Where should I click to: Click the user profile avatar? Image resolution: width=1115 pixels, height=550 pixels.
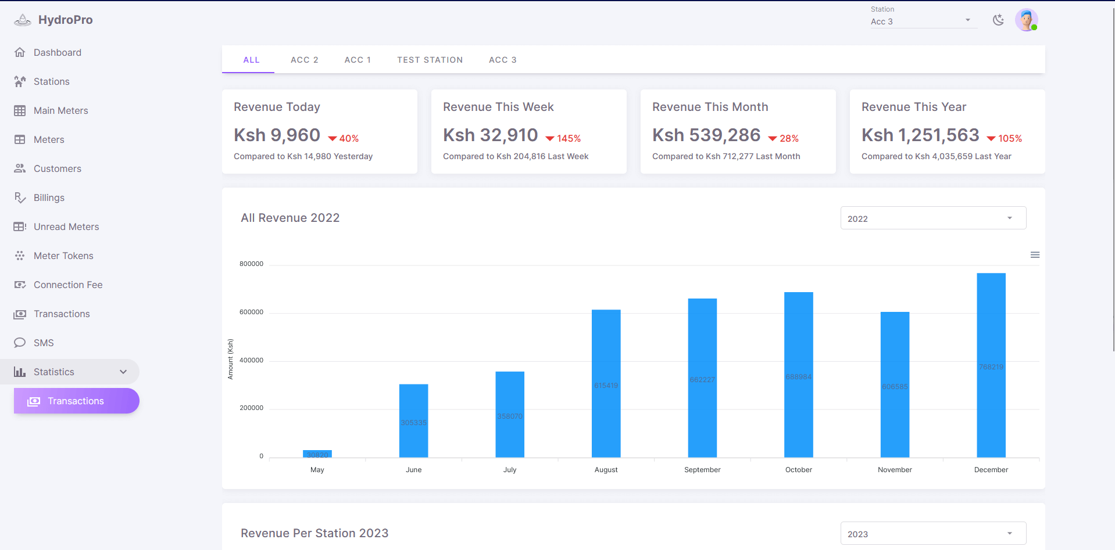pyautogui.click(x=1026, y=20)
